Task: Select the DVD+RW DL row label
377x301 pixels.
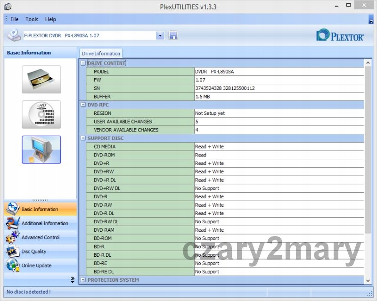Action: (107, 188)
